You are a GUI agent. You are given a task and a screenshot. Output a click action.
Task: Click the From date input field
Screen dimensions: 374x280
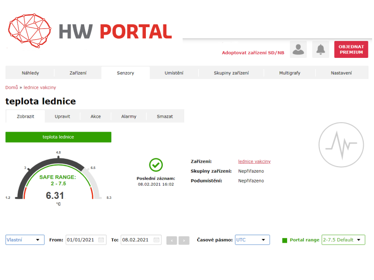click(81, 240)
